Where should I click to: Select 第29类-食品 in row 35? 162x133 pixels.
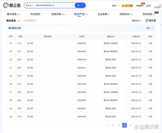[111, 76]
